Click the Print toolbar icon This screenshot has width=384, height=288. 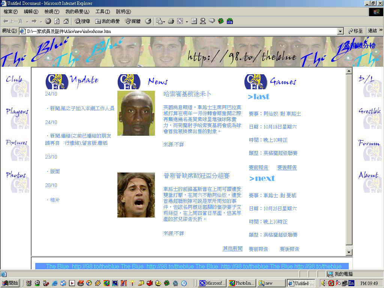coord(171,21)
